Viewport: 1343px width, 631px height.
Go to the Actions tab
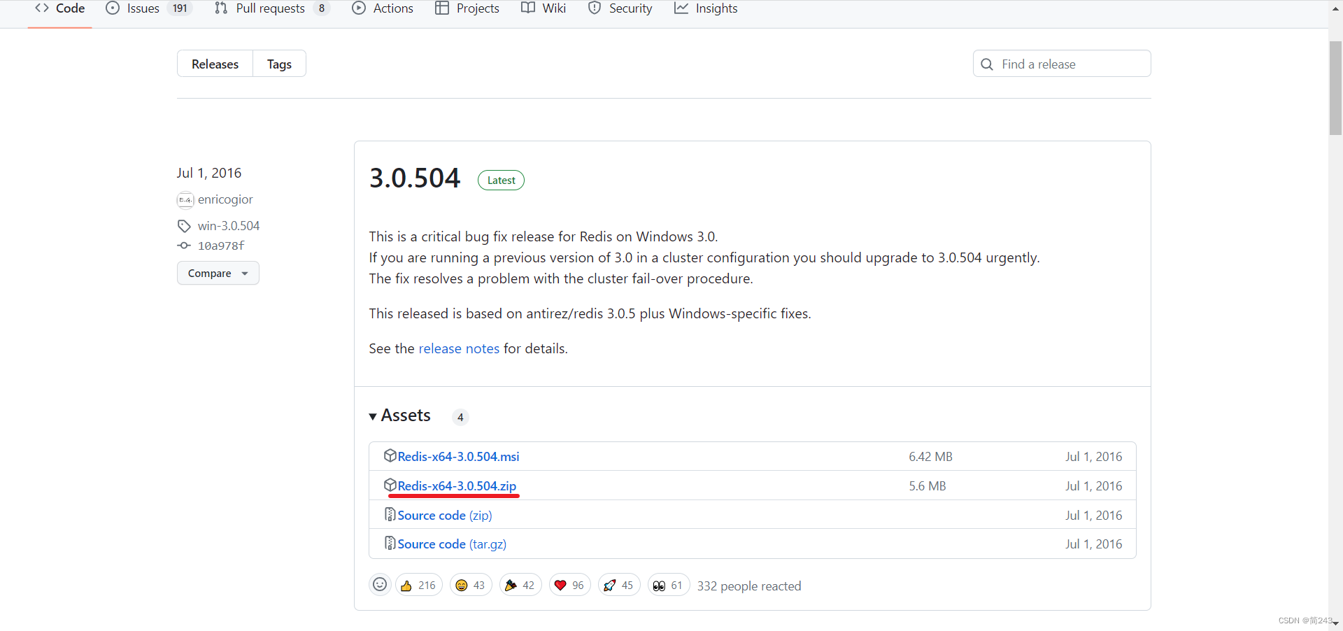[383, 8]
